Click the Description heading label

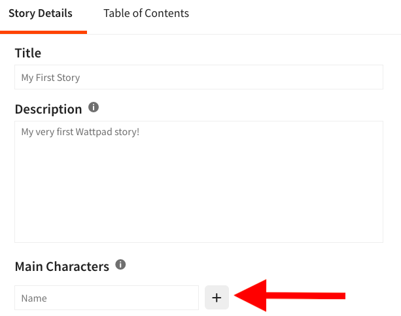(48, 109)
